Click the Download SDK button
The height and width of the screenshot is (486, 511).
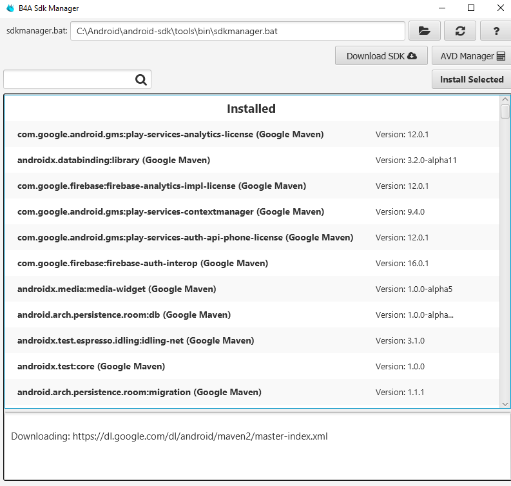[381, 56]
